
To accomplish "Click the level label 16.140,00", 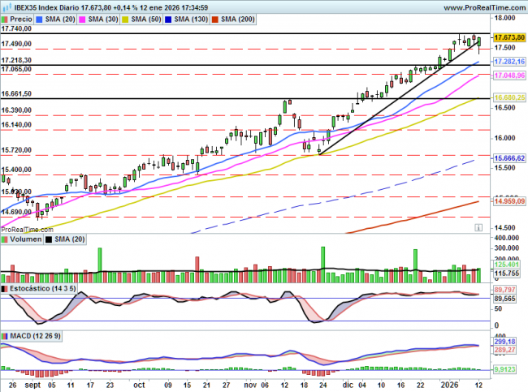I will coord(16,125).
